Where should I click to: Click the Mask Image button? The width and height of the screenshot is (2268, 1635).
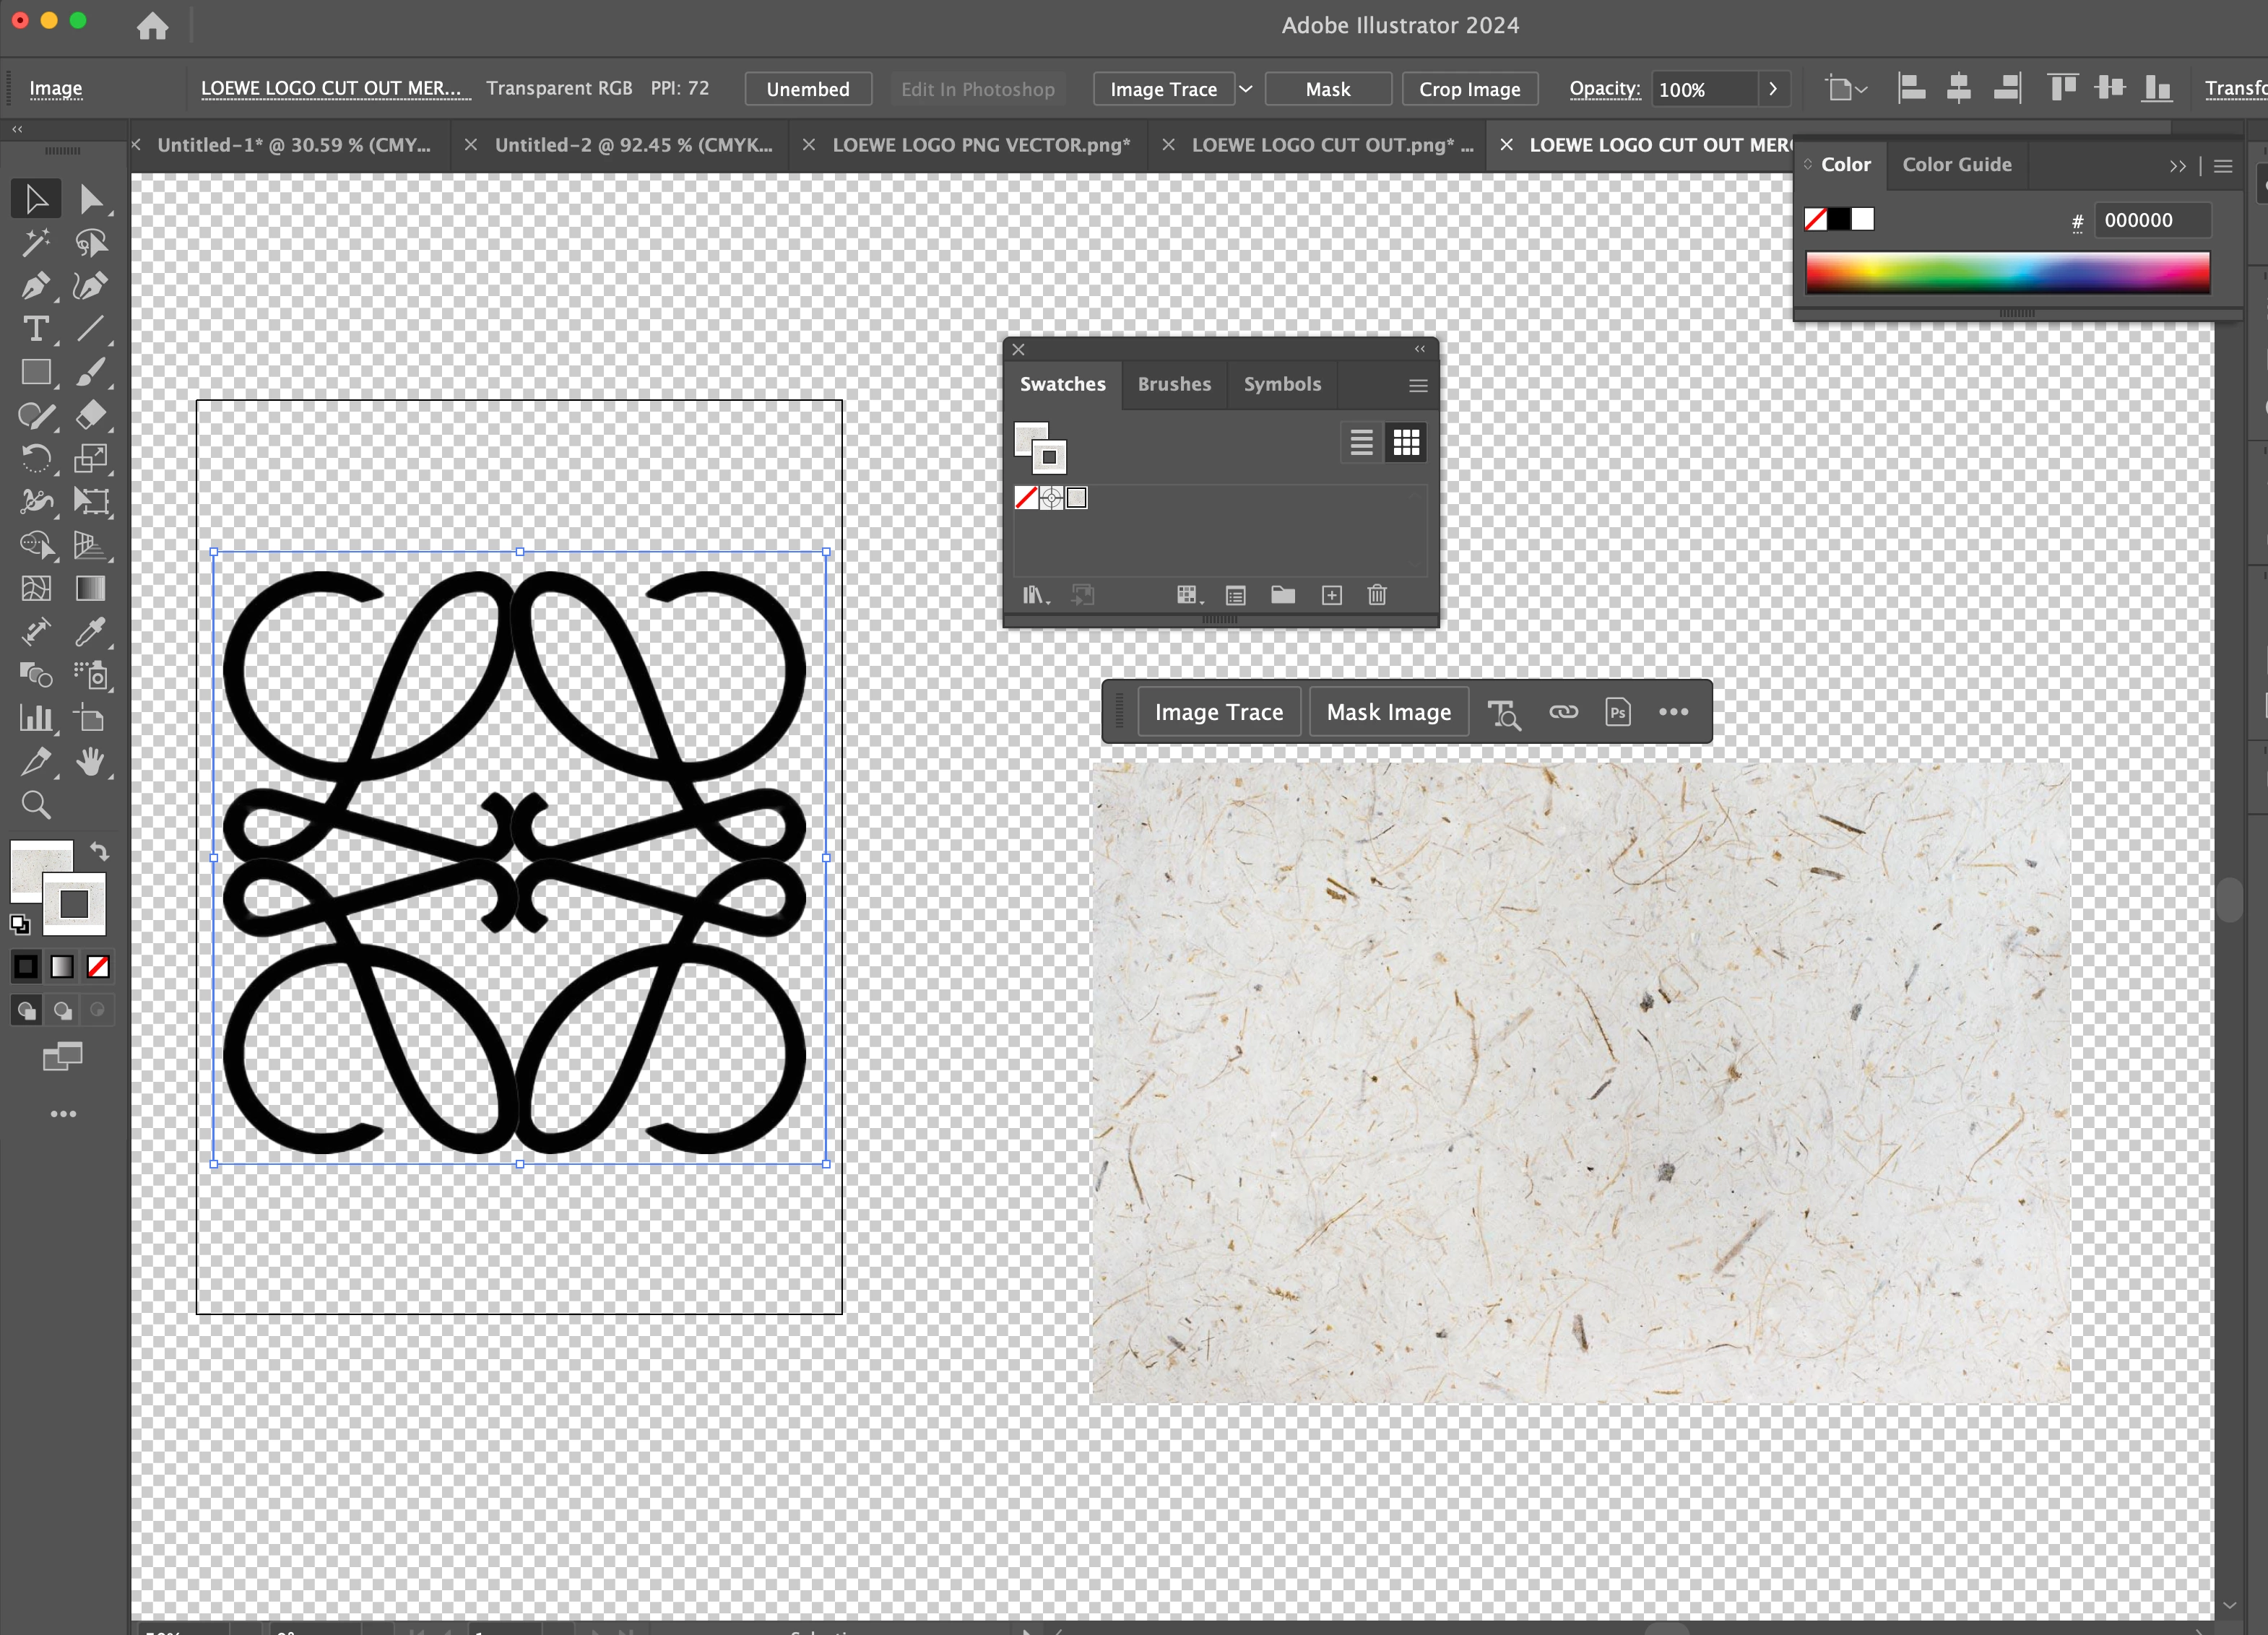click(x=1388, y=712)
